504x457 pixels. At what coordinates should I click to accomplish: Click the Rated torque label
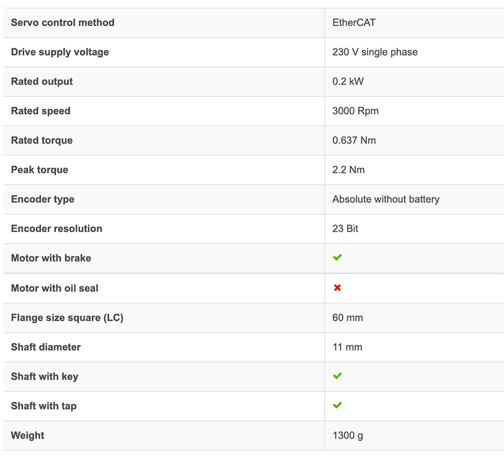pyautogui.click(x=42, y=140)
